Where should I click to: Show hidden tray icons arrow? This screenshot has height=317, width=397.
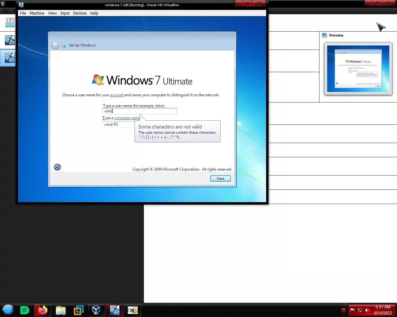point(343,310)
